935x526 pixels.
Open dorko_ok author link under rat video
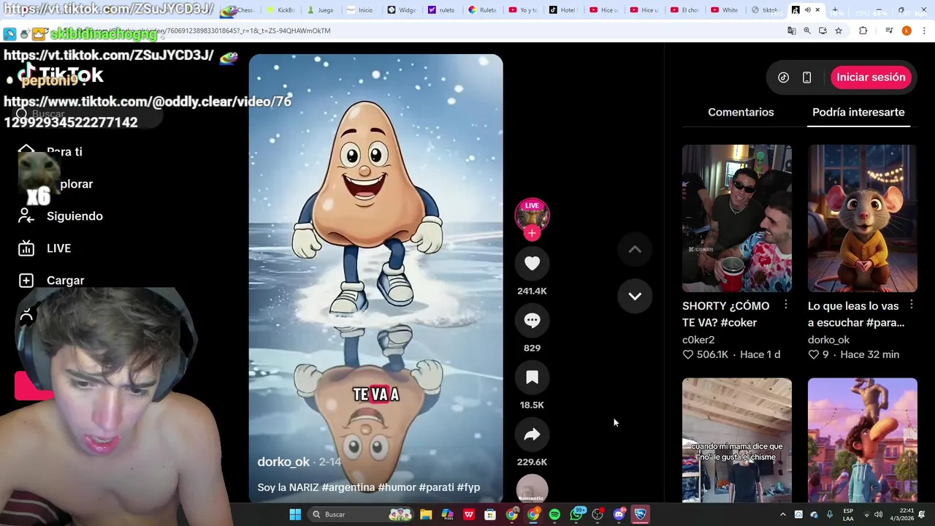[828, 340]
